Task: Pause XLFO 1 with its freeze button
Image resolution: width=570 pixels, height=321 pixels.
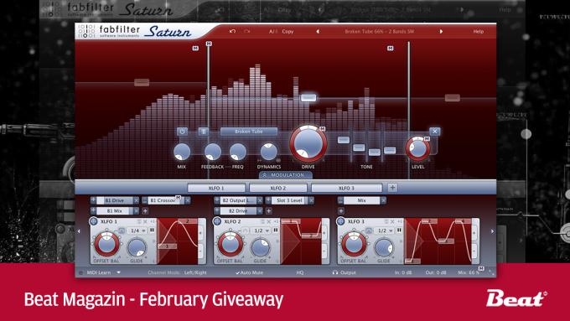Action: point(152,230)
